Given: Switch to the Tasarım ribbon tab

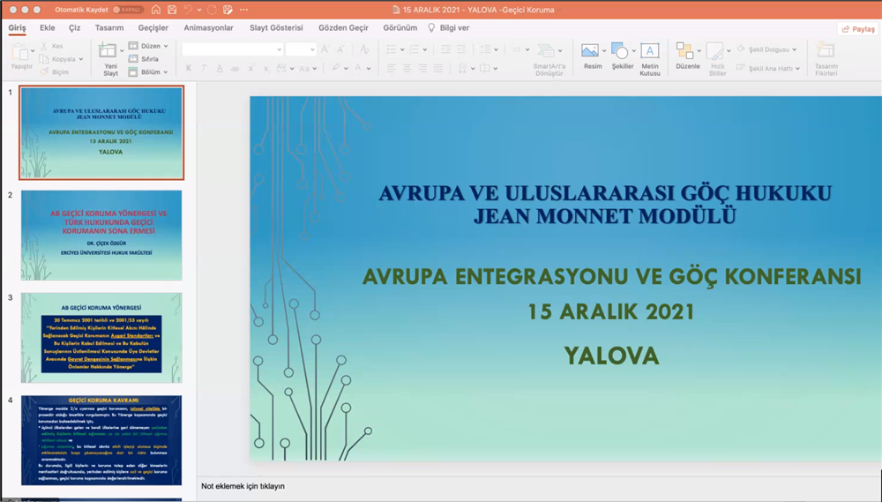Looking at the screenshot, I should (x=109, y=27).
